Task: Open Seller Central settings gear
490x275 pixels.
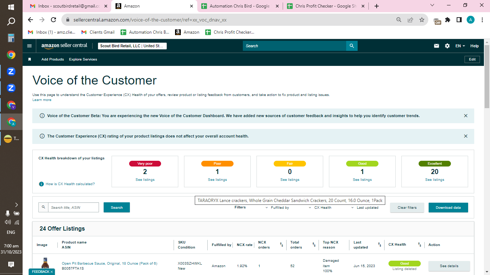Action: (x=447, y=46)
